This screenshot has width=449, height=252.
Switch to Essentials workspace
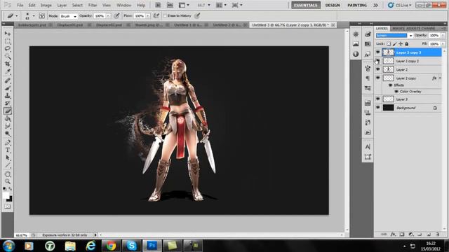point(306,5)
